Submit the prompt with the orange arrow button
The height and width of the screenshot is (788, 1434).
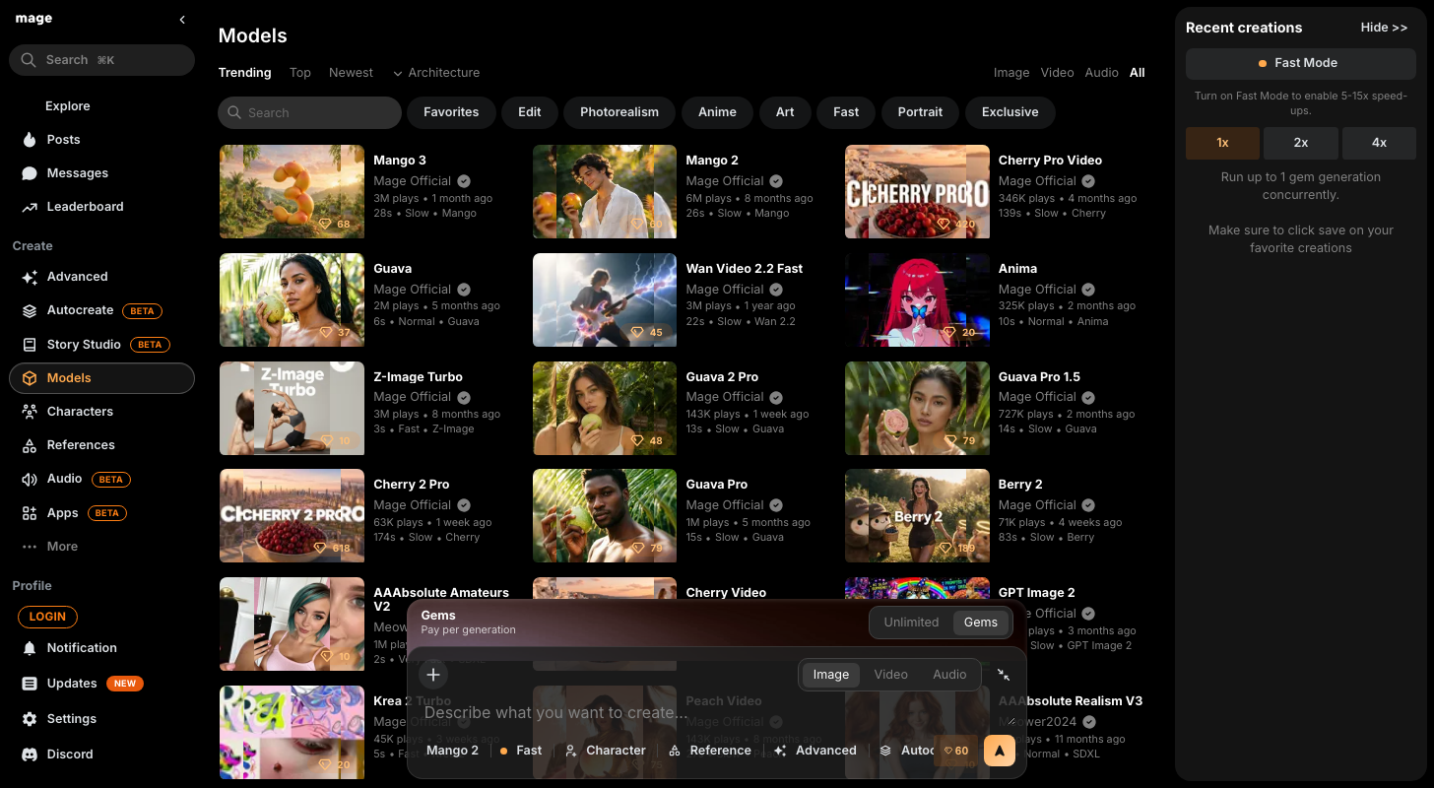tap(1000, 751)
